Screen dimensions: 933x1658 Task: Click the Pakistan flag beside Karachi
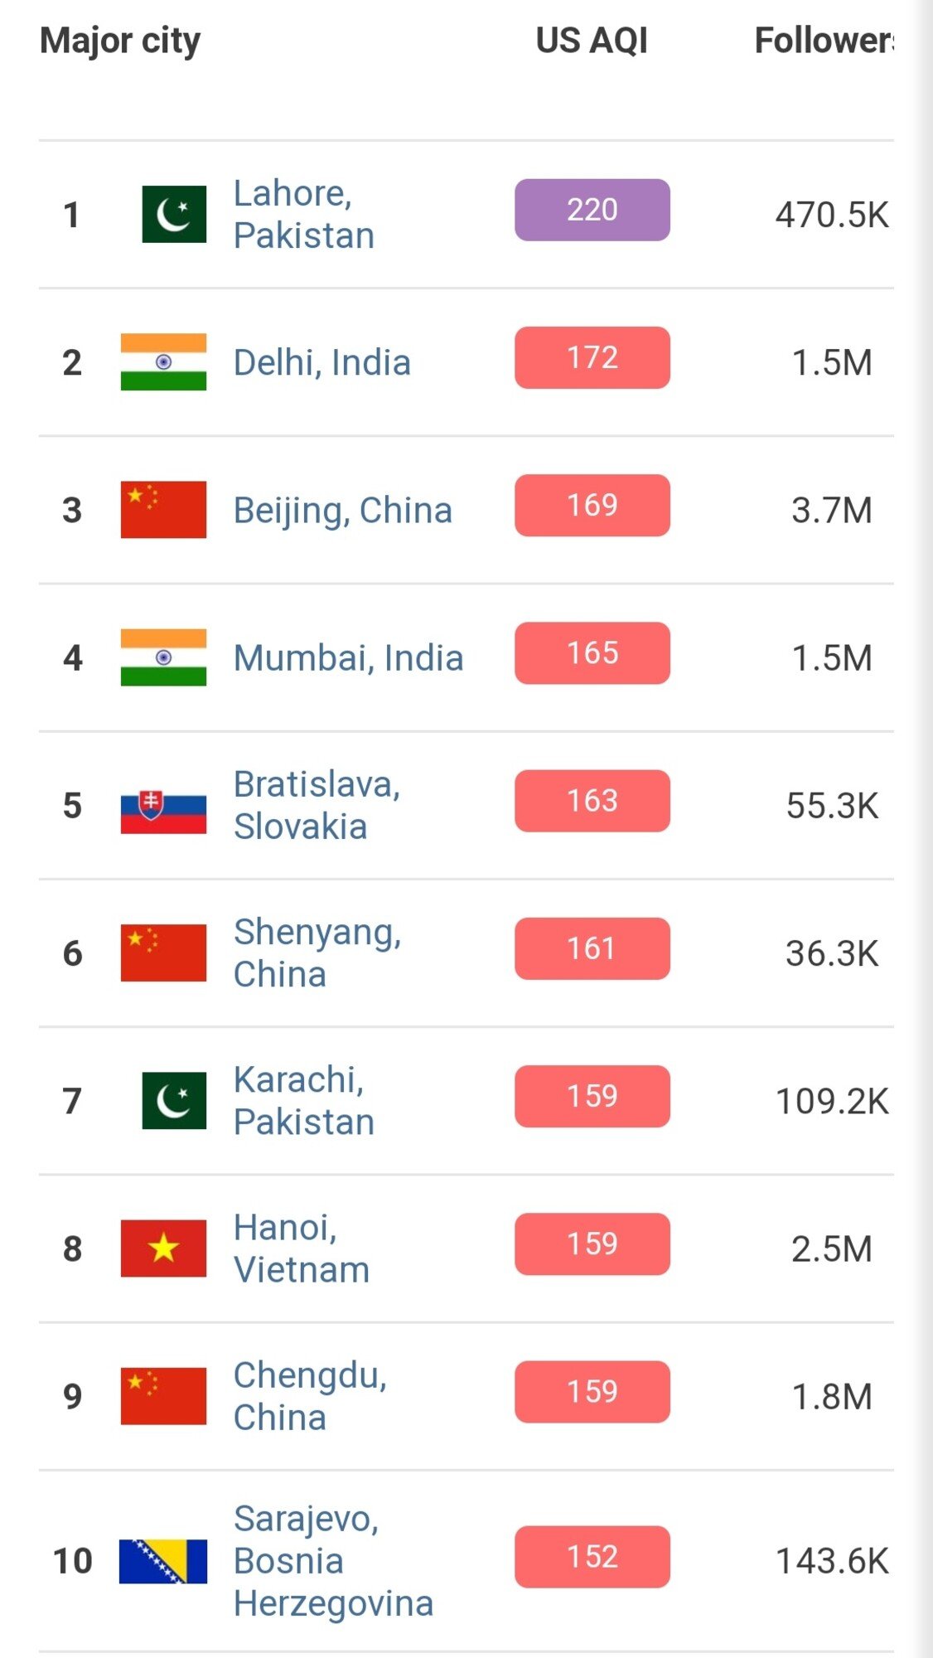[x=174, y=1101]
